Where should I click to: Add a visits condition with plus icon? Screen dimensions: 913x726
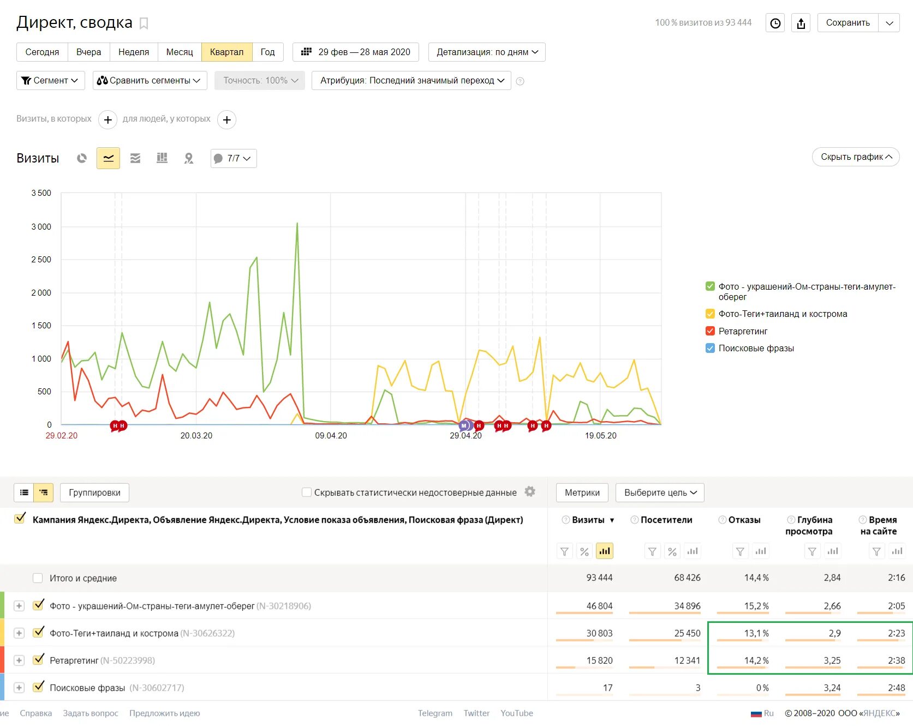[x=108, y=119]
